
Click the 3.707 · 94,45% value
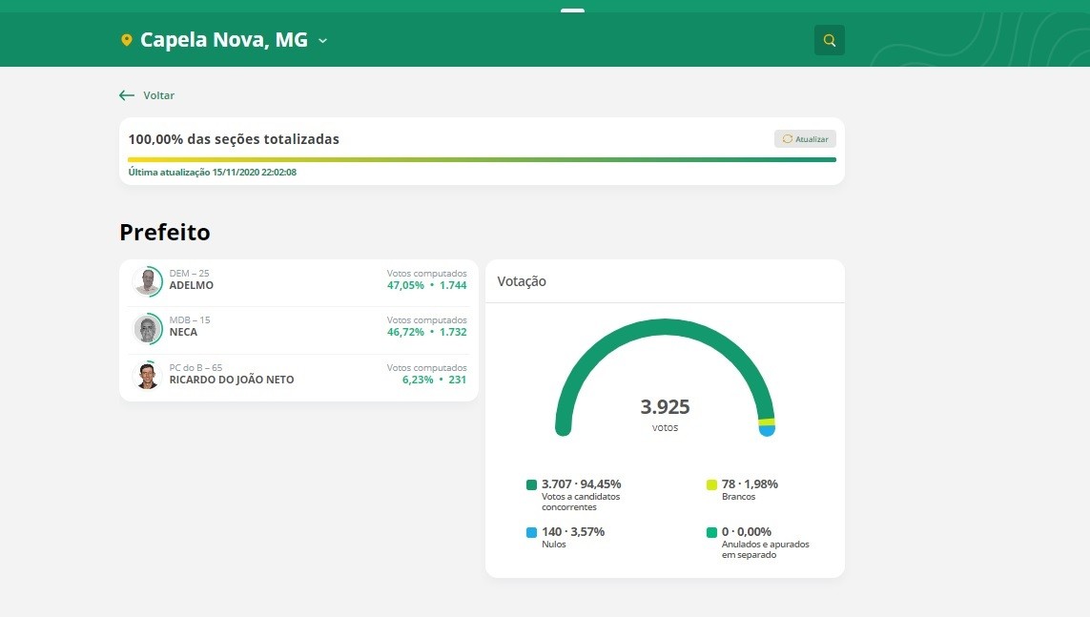point(581,484)
